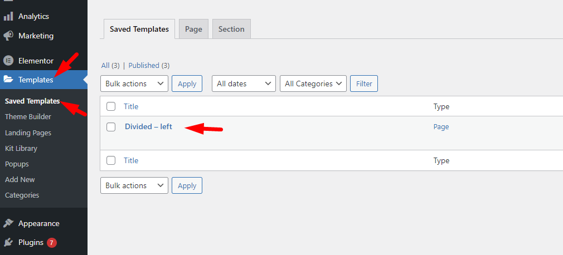Open the bottom Bulk actions dropdown

[134, 185]
